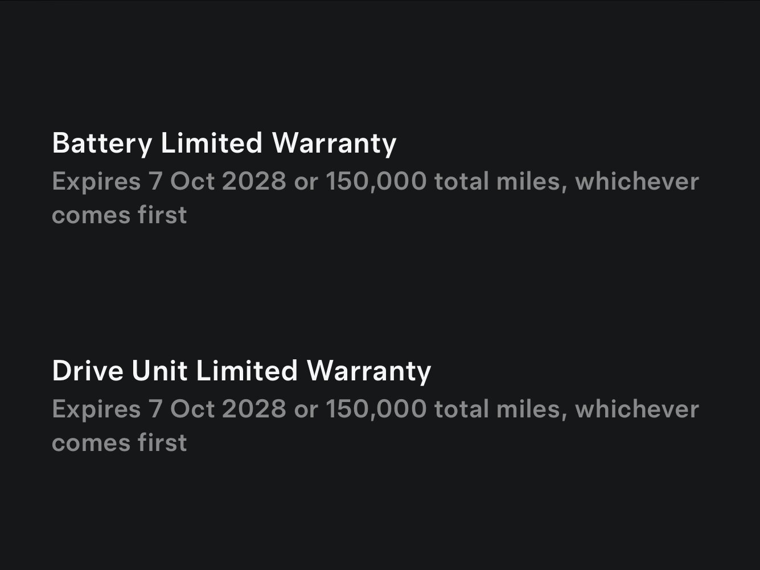Click 'Expires' under Battery Limited Warranty
The height and width of the screenshot is (570, 760).
tap(96, 182)
